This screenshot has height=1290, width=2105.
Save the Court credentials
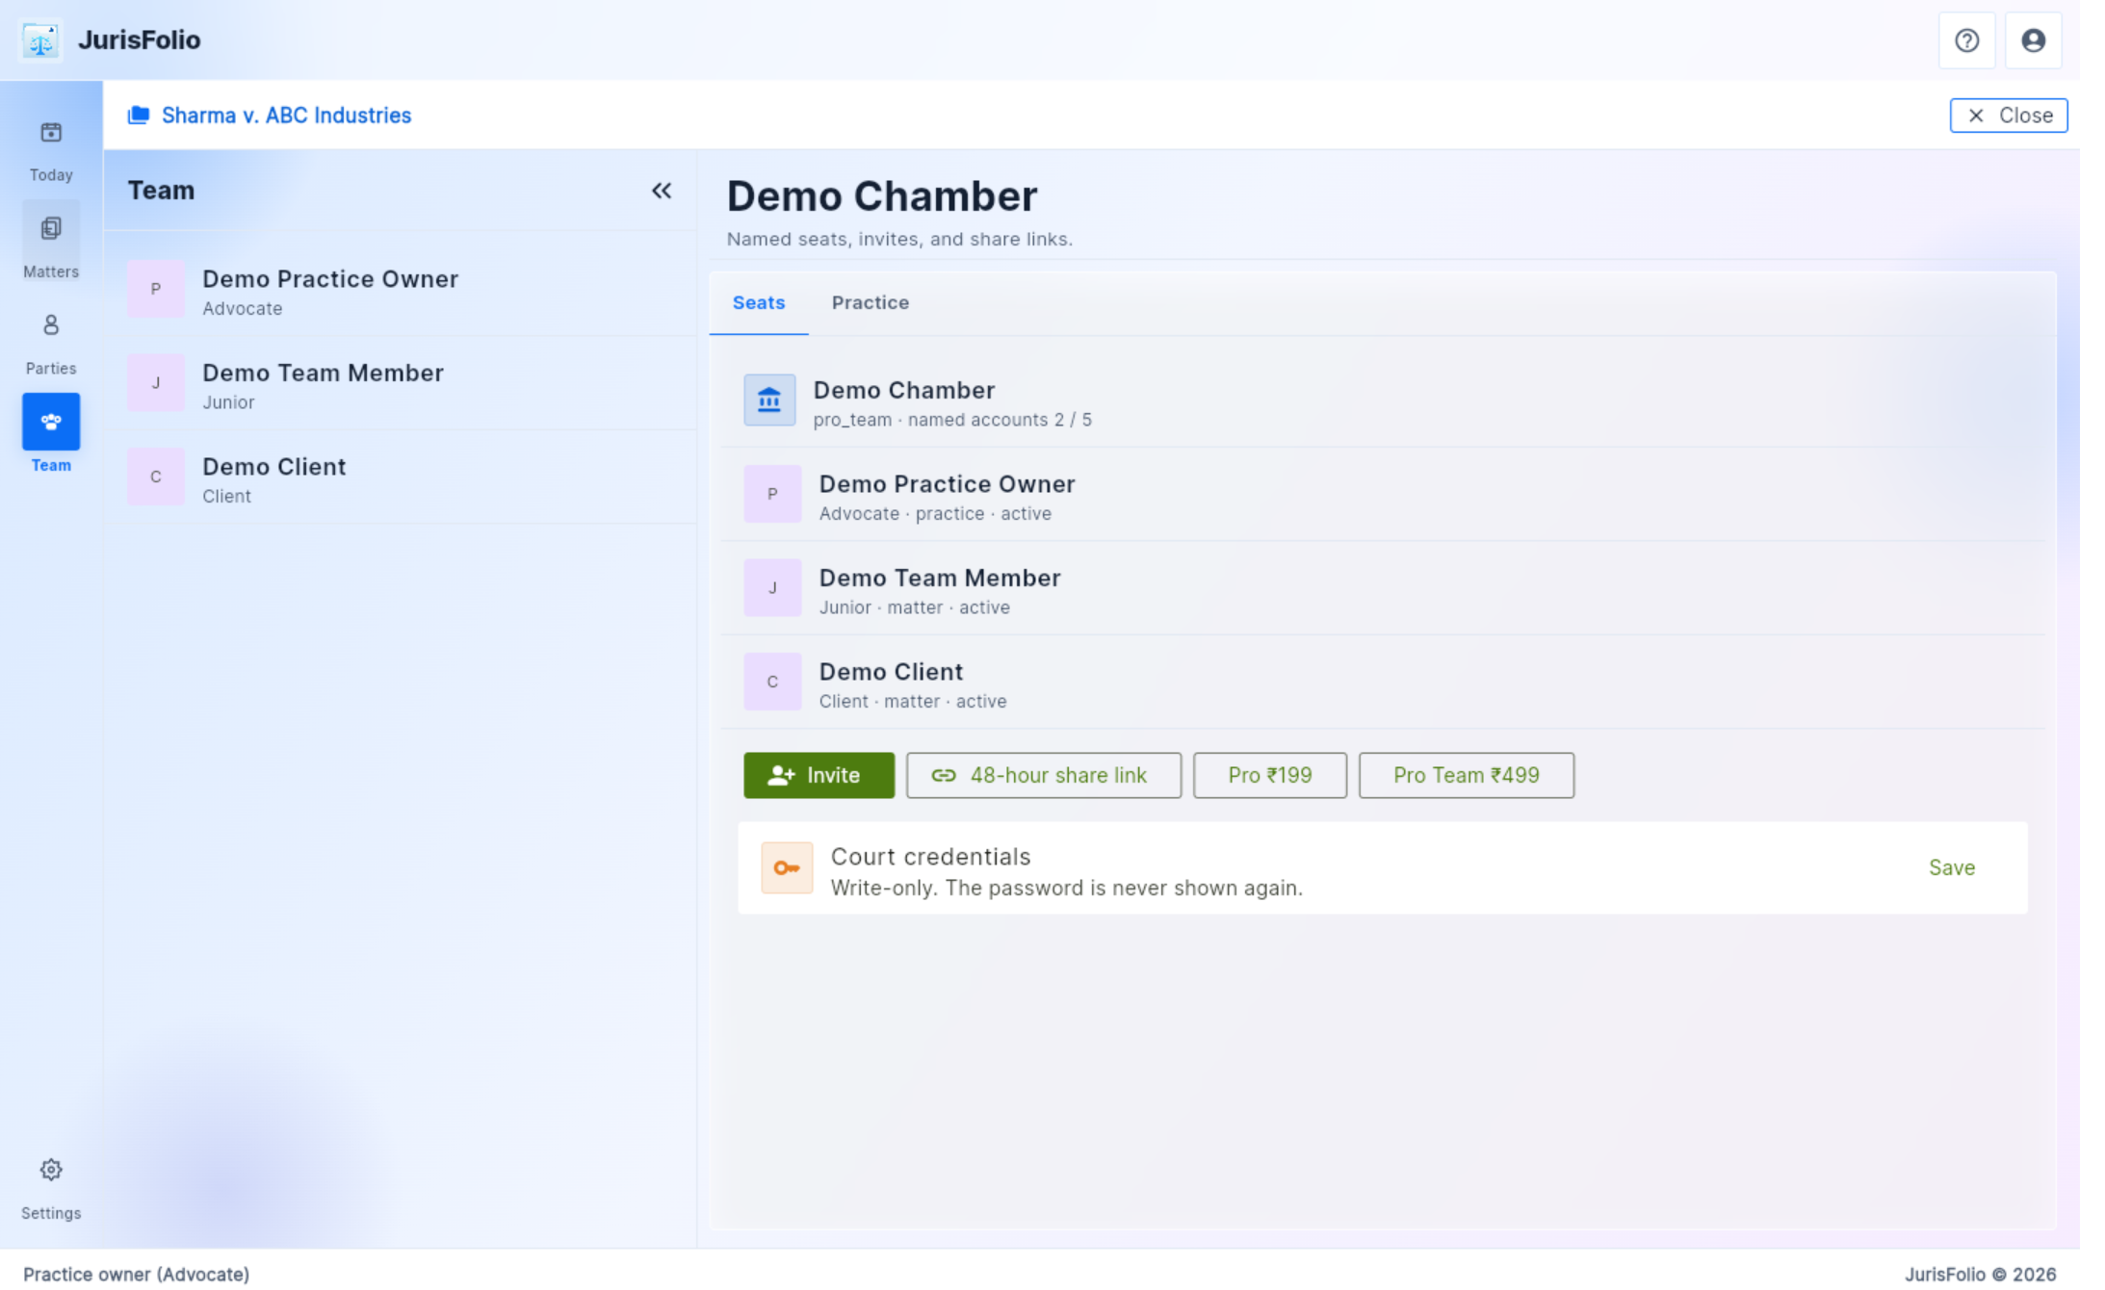pos(1951,867)
